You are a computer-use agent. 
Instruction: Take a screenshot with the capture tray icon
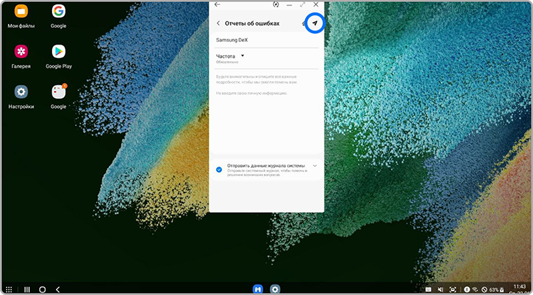453,289
